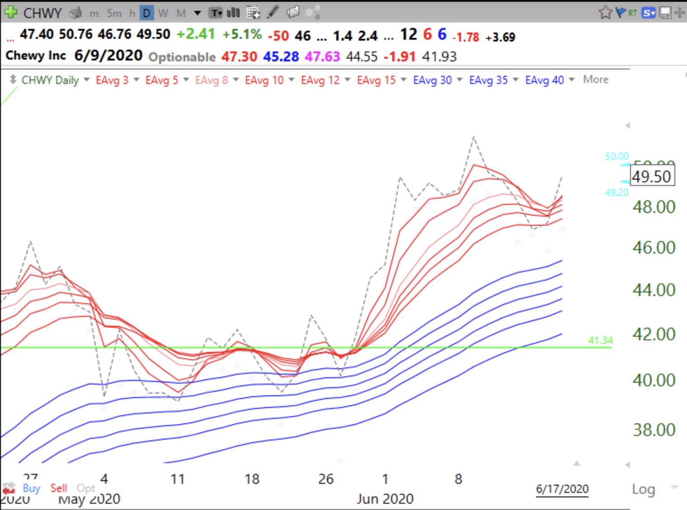Switch to the Monthly 'M' timeframe

tap(181, 14)
